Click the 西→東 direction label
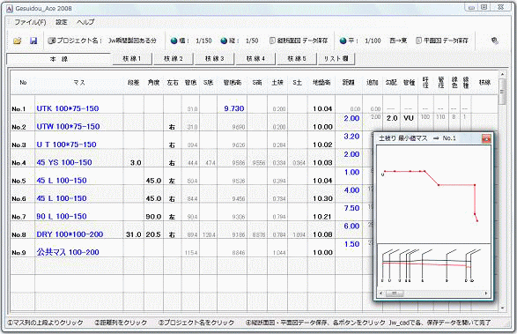The image size is (517, 334). (x=398, y=41)
